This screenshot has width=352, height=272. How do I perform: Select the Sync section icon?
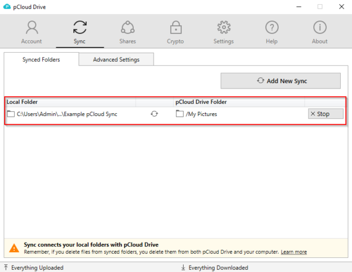(x=80, y=27)
